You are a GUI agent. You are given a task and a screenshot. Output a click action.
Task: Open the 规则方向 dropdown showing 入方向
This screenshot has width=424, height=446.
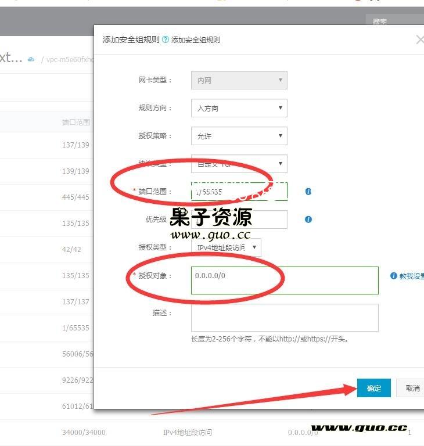pos(239,108)
